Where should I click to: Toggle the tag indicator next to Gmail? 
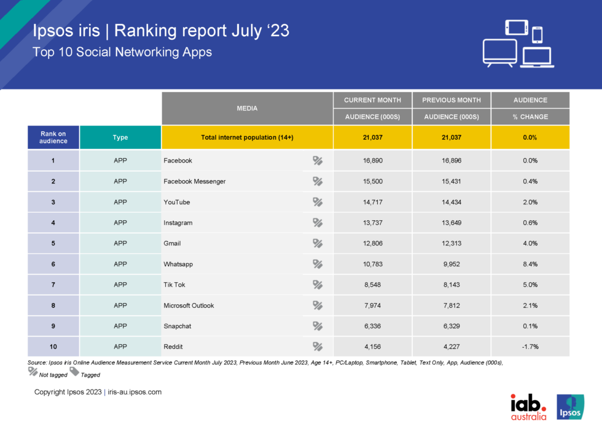[318, 243]
